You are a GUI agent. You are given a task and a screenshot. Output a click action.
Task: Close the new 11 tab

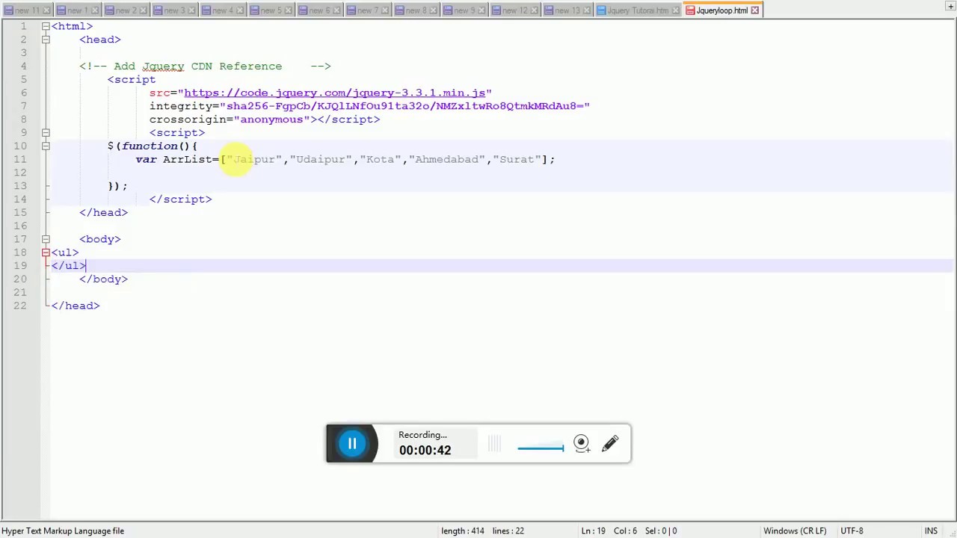point(46,10)
